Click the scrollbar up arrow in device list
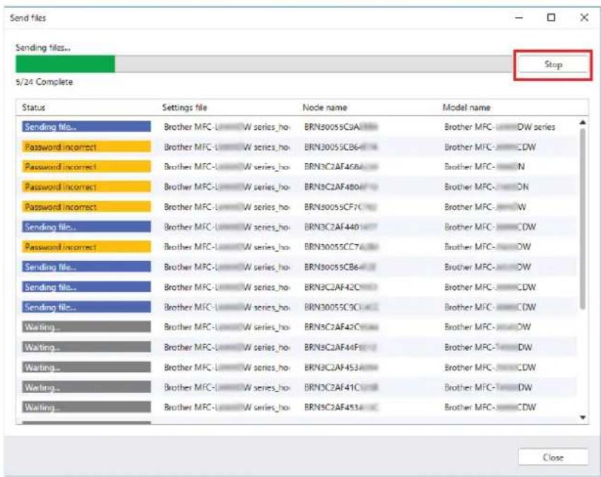Viewport: 601px width, 477px height. click(x=583, y=123)
